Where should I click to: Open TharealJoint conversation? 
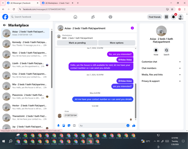point(25,117)
